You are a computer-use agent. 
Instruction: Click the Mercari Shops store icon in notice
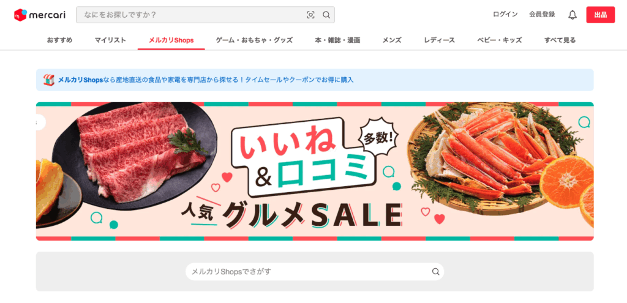coord(49,80)
